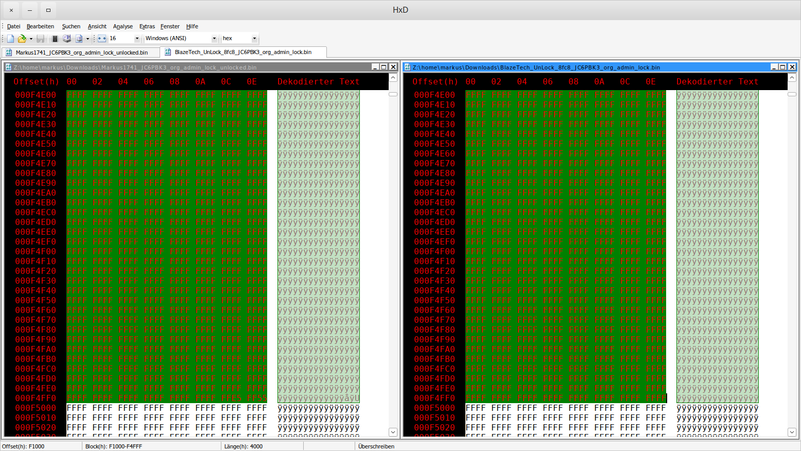This screenshot has height=451, width=801.
Task: Click the left pane's vertical scrollbar thumb
Action: point(393,94)
